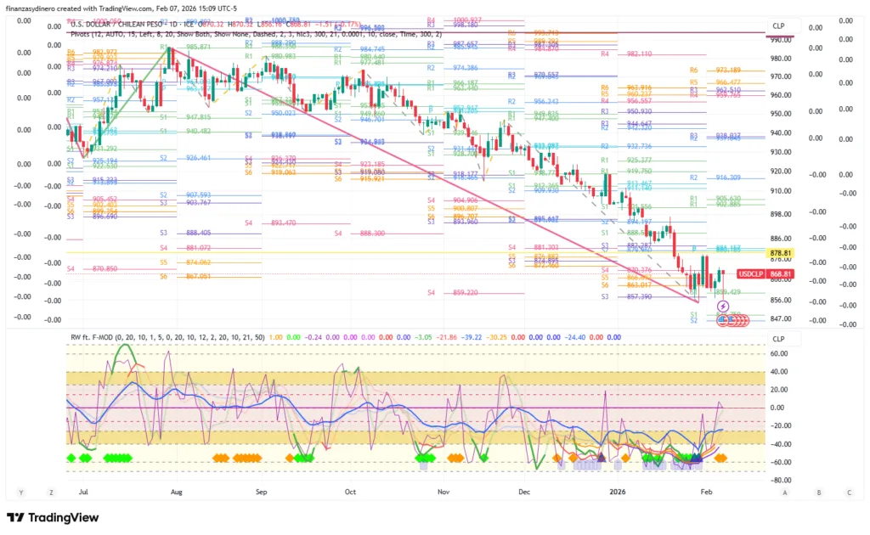Click the TradingView logo at bottom left

[x=53, y=517]
